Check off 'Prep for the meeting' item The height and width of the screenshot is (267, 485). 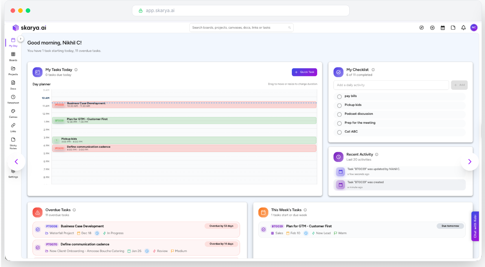click(339, 123)
